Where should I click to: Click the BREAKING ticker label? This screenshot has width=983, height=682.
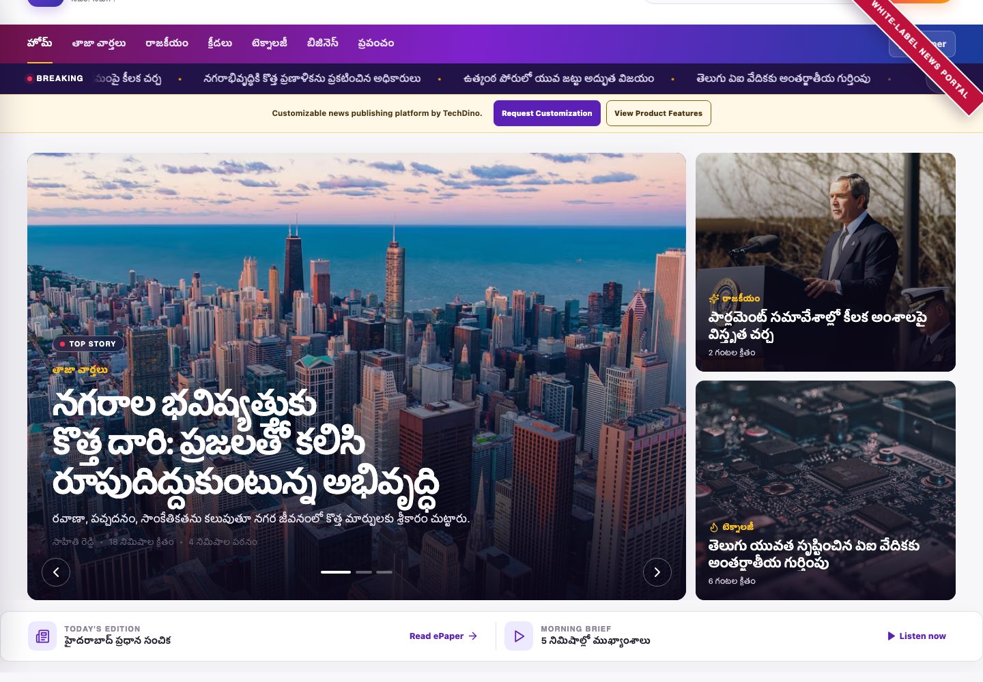click(55, 78)
